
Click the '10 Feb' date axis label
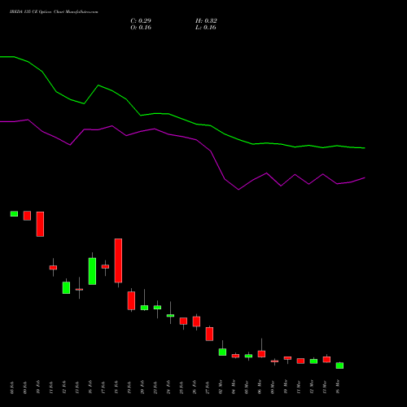(x=38, y=387)
